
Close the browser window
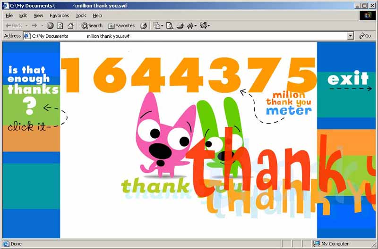372,6
